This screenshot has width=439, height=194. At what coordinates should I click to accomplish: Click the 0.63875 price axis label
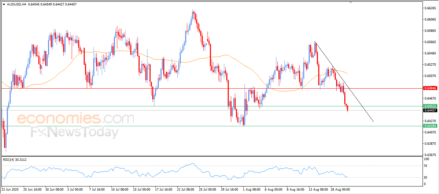[430, 143]
